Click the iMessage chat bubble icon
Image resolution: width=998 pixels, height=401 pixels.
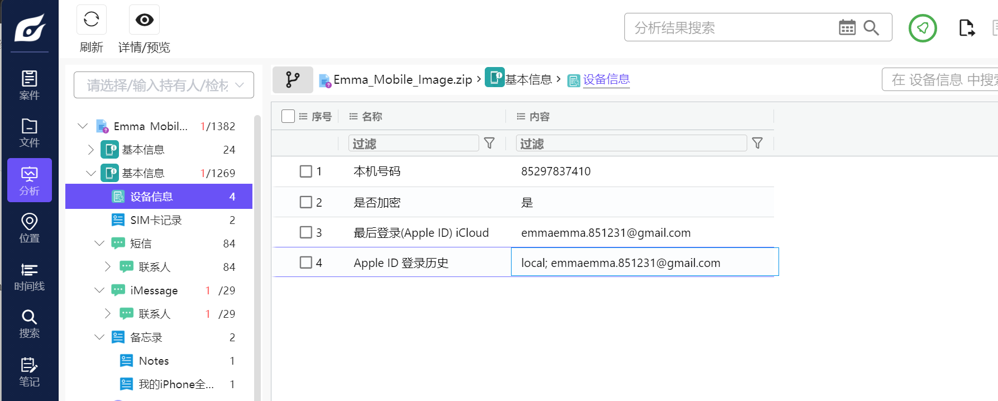click(118, 290)
